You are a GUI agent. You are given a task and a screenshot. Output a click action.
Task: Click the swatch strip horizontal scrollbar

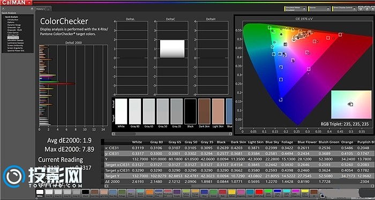[x=172, y=134]
